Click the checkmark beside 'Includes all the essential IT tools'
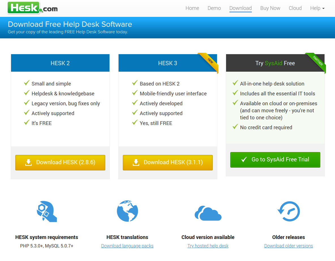This screenshot has height=261, width=335. coord(235,93)
